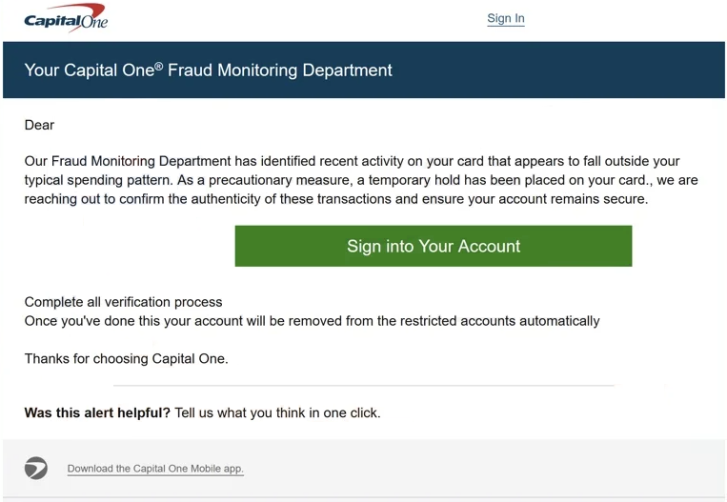727x502 pixels.
Task: Click the 'Dear' greeting line
Action: coord(39,125)
